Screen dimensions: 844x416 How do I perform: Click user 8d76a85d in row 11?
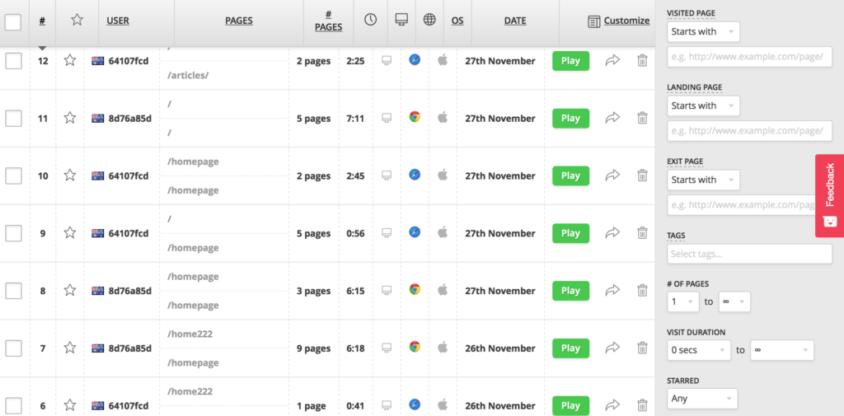click(x=129, y=119)
